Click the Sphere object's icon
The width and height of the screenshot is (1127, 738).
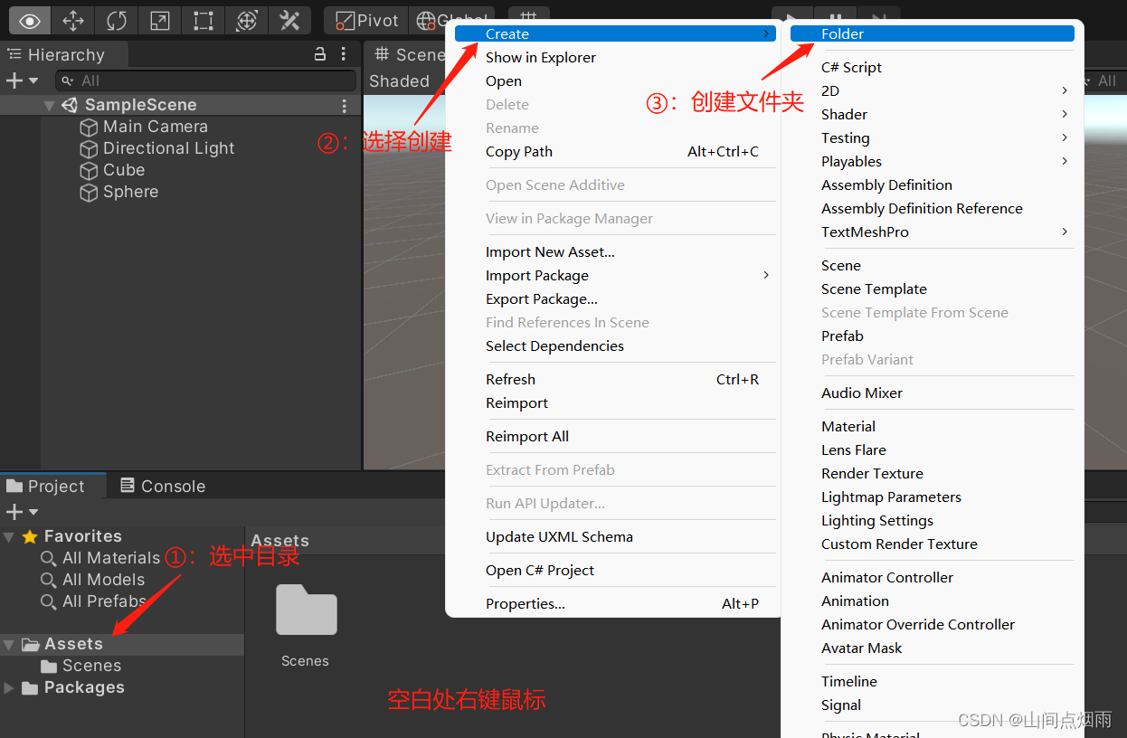pos(89,193)
